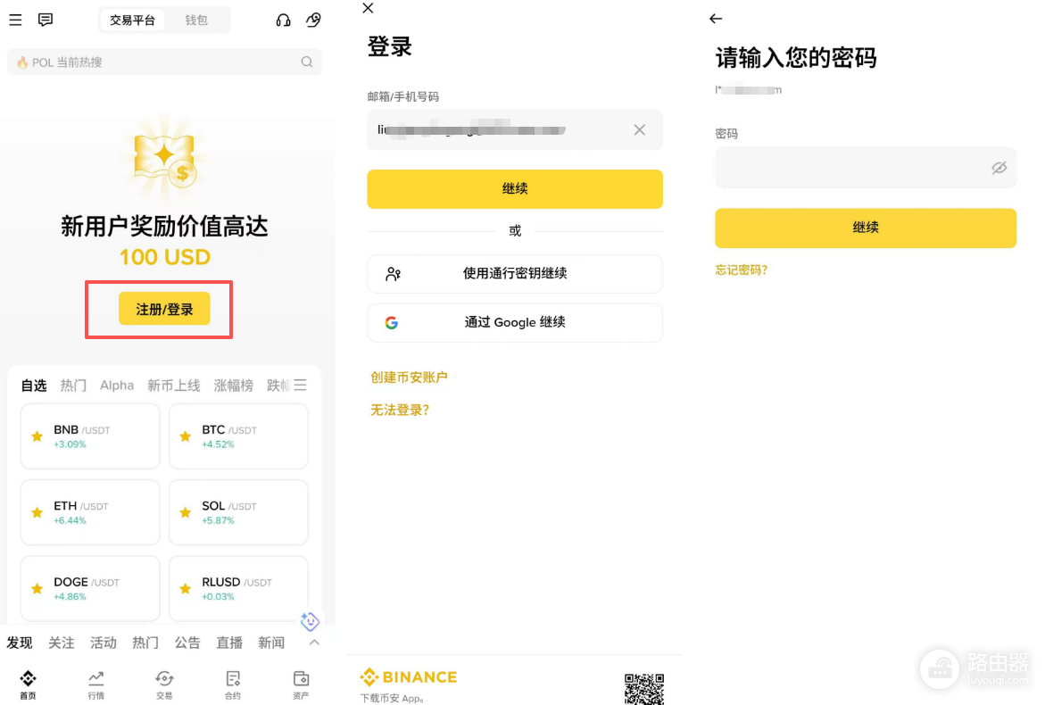Open the BNB/USDT card

click(x=91, y=436)
